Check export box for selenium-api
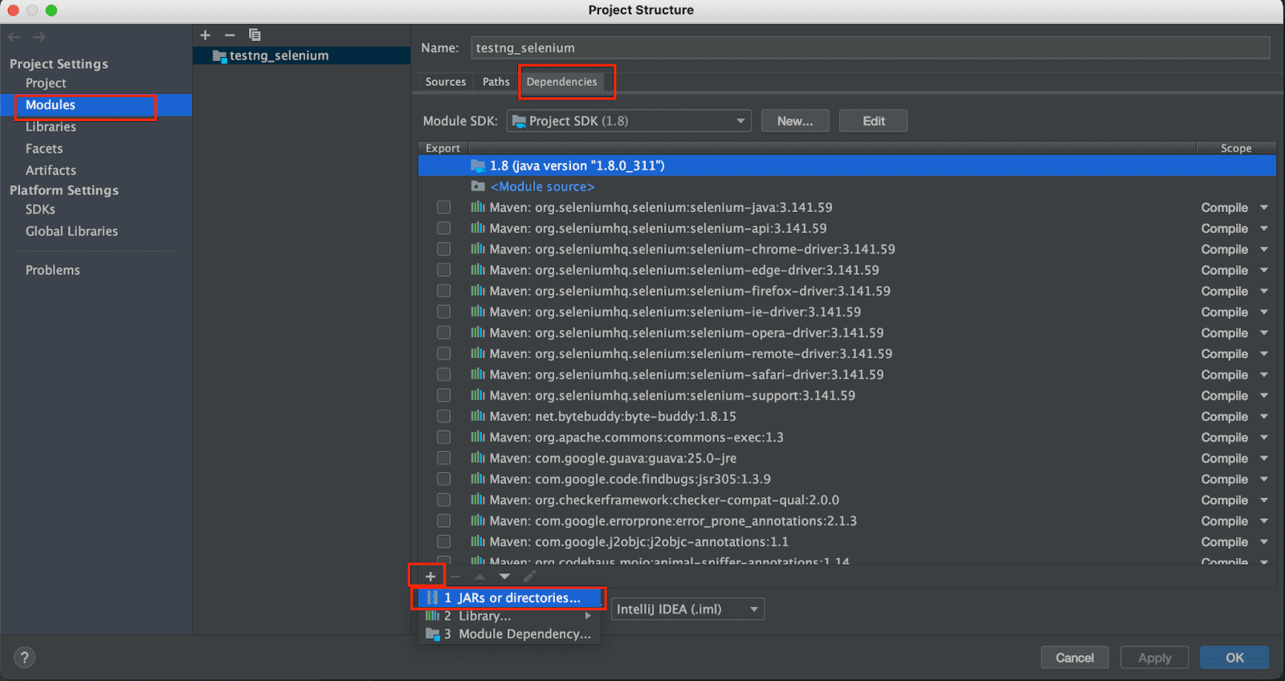The width and height of the screenshot is (1285, 681). click(443, 228)
